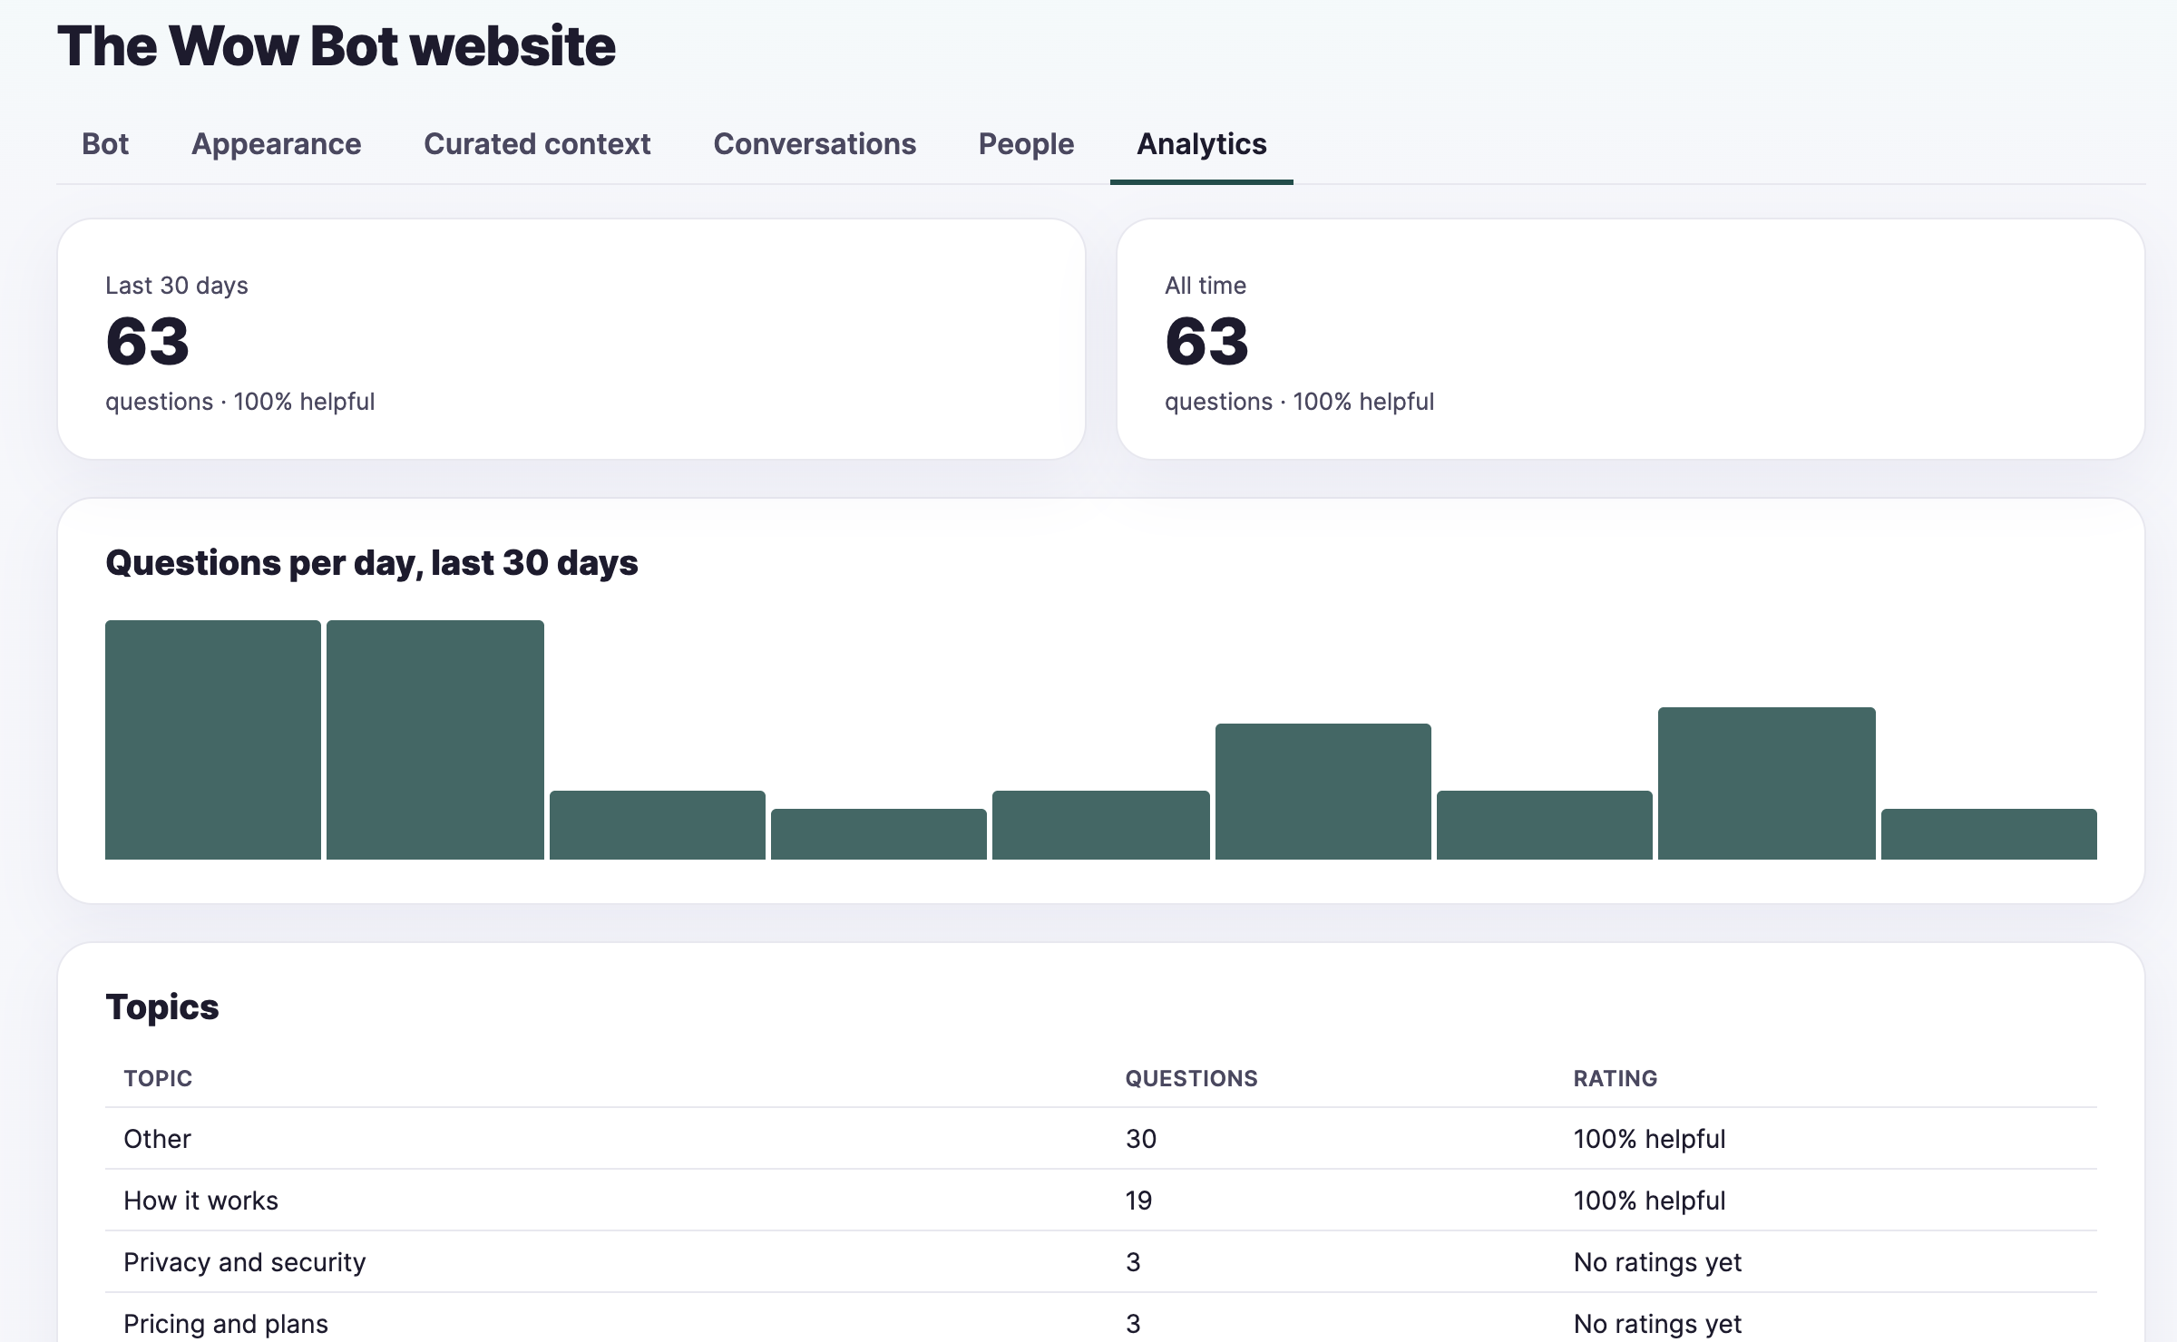Click the RATING column header
This screenshot has width=2177, height=1342.
[1616, 1078]
